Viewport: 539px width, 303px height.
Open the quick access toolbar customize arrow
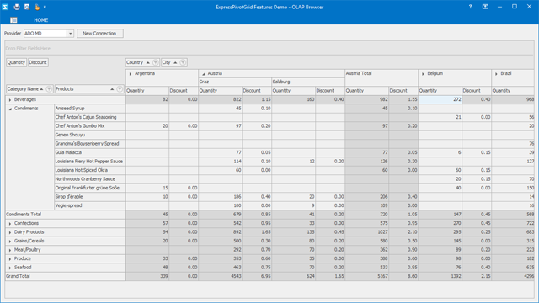45,7
